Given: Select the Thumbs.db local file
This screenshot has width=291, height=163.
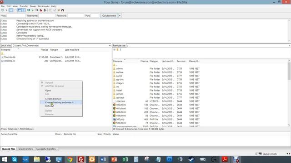Looking at the screenshot, I should 10,58.
